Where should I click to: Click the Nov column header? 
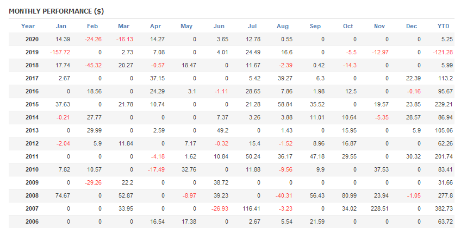tap(379, 26)
